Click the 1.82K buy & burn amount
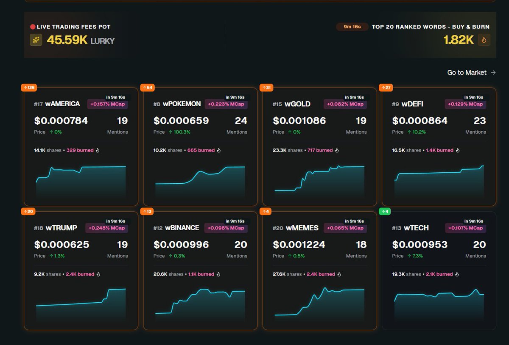The image size is (509, 345). click(x=459, y=40)
